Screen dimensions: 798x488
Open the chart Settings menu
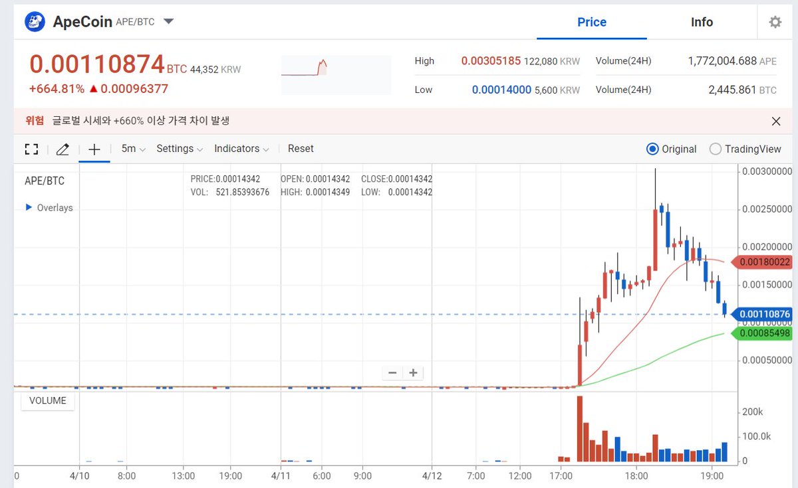tap(174, 149)
